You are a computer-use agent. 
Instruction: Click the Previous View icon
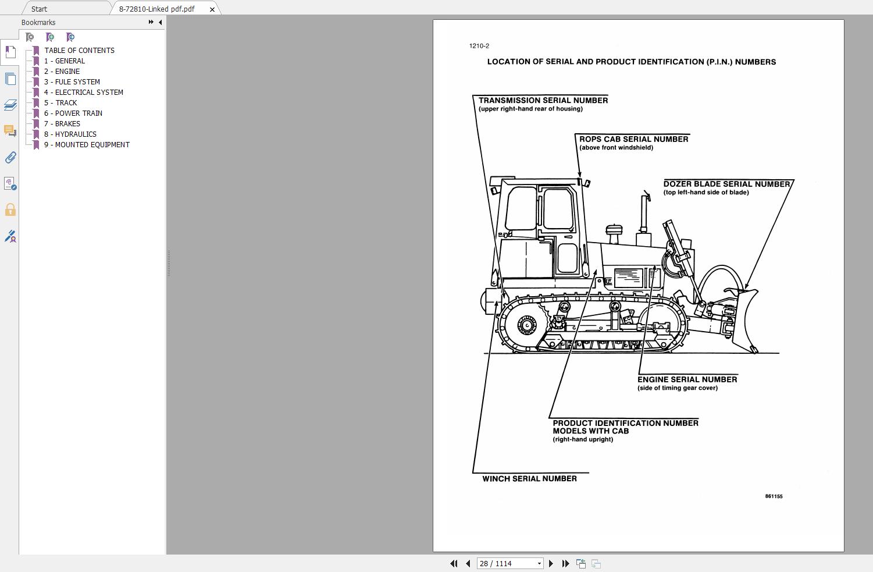[x=580, y=563]
